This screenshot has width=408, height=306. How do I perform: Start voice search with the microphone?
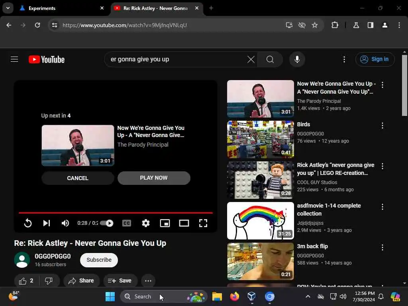(297, 60)
